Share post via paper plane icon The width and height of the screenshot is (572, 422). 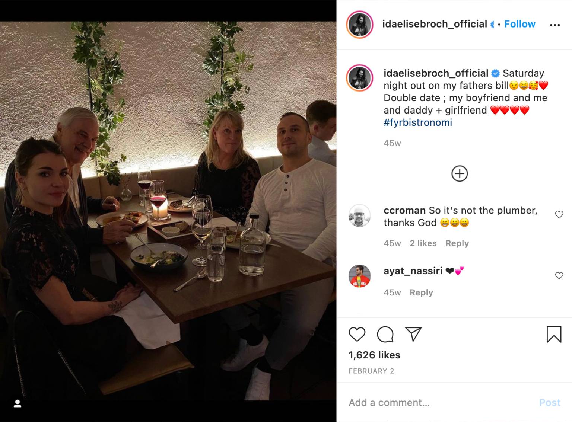pos(413,334)
